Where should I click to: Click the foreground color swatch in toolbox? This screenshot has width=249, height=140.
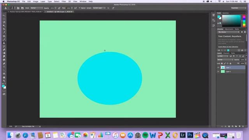[x=4, y=86]
